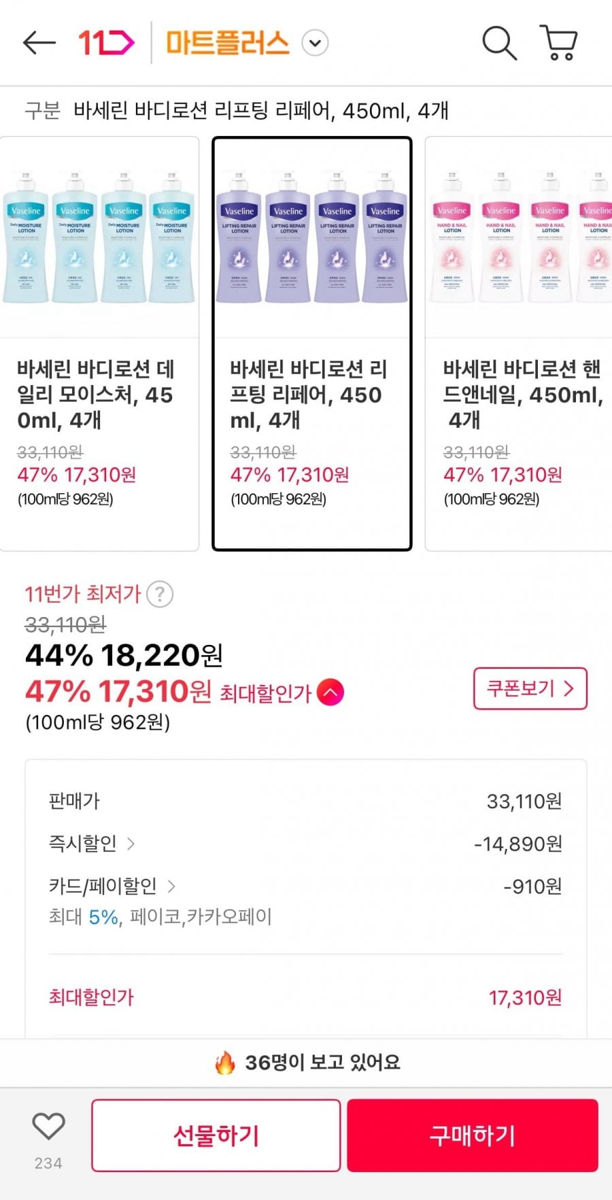Tap the blue Daily Moisture lotion thumbnail
This screenshot has width=612, height=1200.
(99, 237)
